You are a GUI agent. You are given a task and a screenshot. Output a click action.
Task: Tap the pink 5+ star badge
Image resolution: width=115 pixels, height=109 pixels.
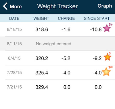108,28
